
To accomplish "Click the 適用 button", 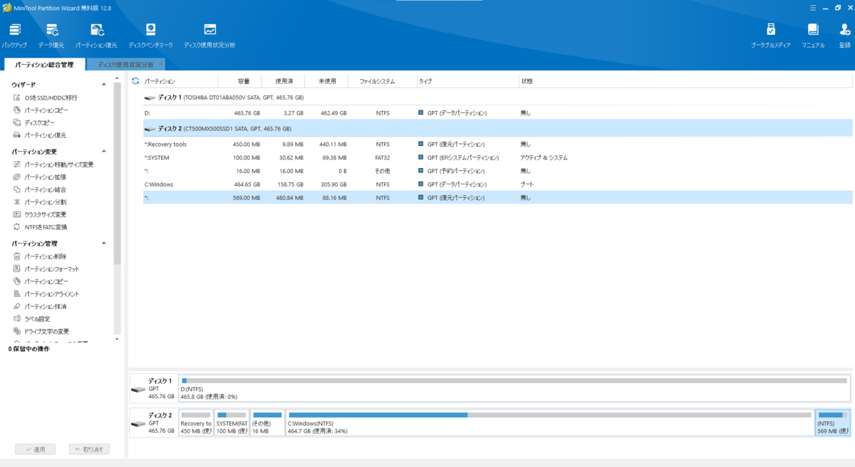I will (35, 449).
